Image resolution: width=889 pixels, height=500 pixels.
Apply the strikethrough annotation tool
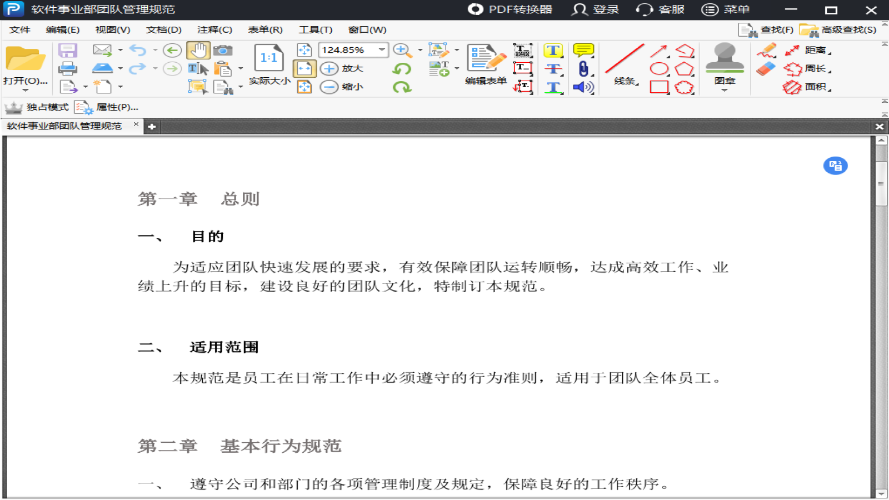click(x=553, y=68)
